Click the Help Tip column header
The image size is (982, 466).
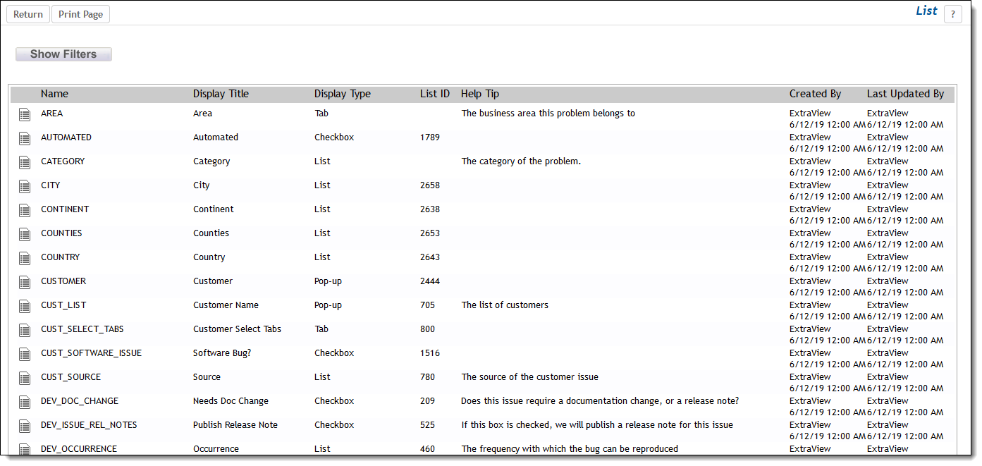(480, 94)
